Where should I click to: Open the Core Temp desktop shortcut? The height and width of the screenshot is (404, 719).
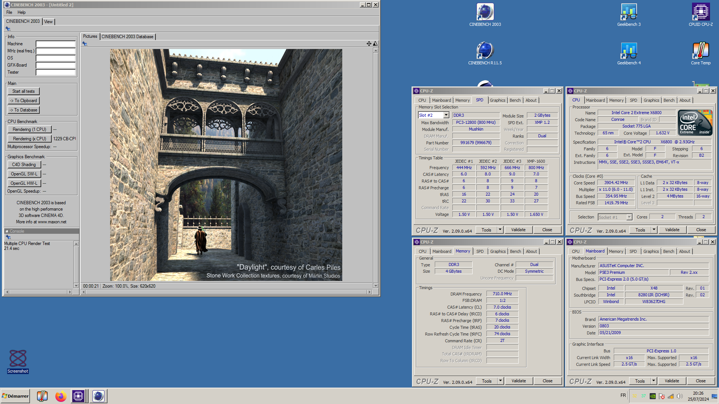coord(701,53)
